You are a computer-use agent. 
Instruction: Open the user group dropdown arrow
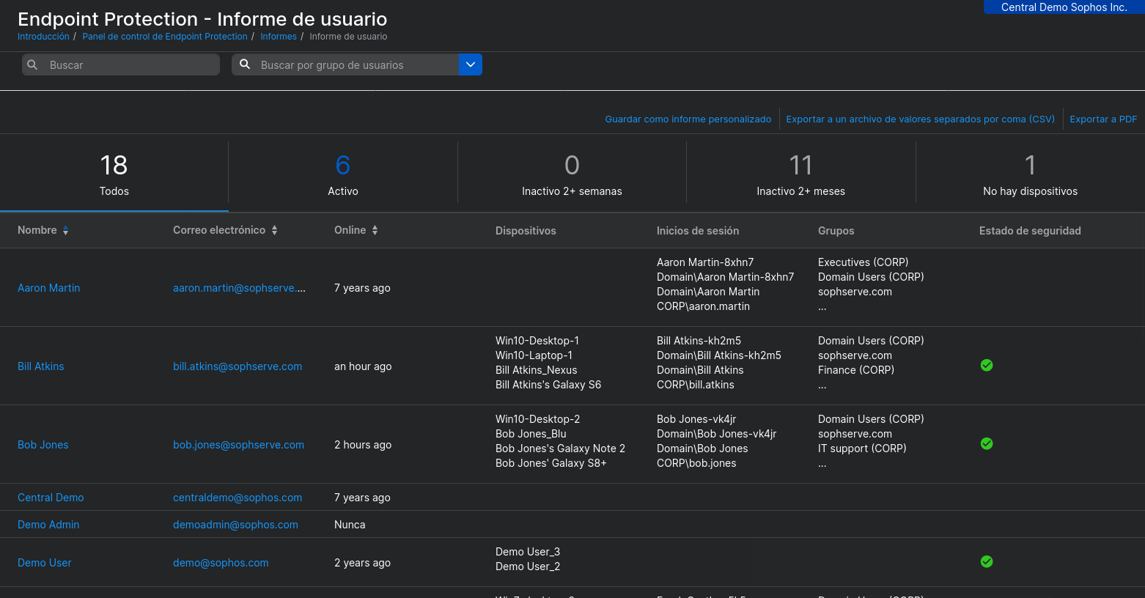(x=470, y=64)
